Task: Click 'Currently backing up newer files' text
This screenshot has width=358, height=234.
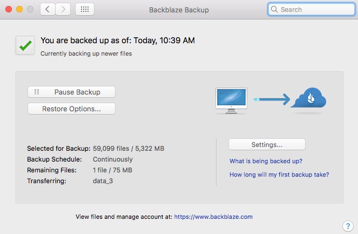Action: click(x=86, y=54)
